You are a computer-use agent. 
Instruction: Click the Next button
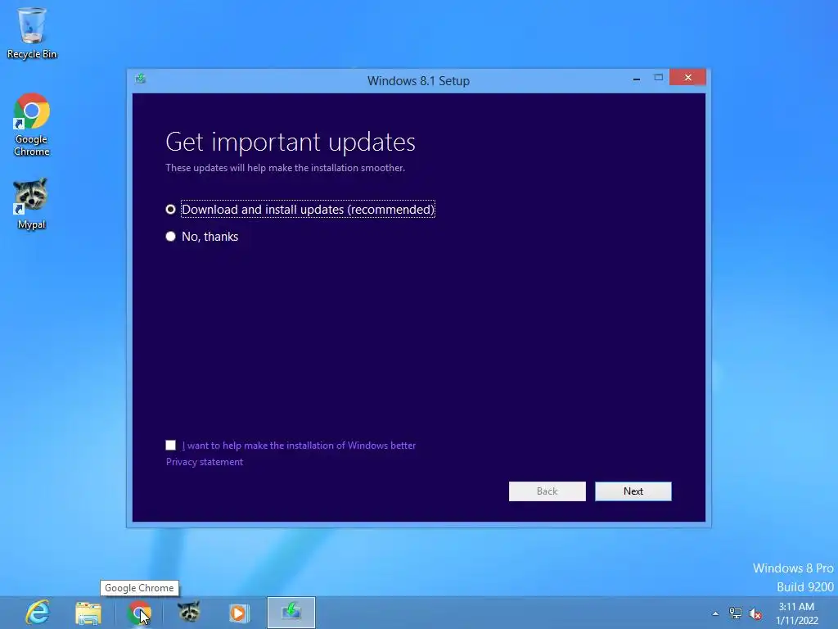click(x=633, y=491)
